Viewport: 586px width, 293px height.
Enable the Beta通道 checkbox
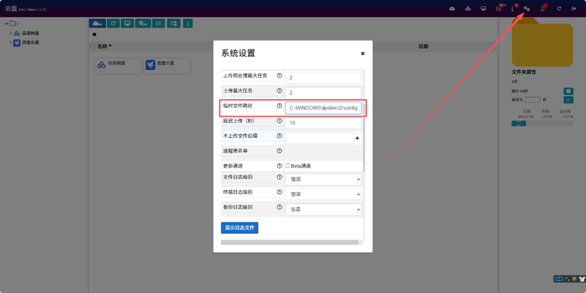pyautogui.click(x=288, y=165)
